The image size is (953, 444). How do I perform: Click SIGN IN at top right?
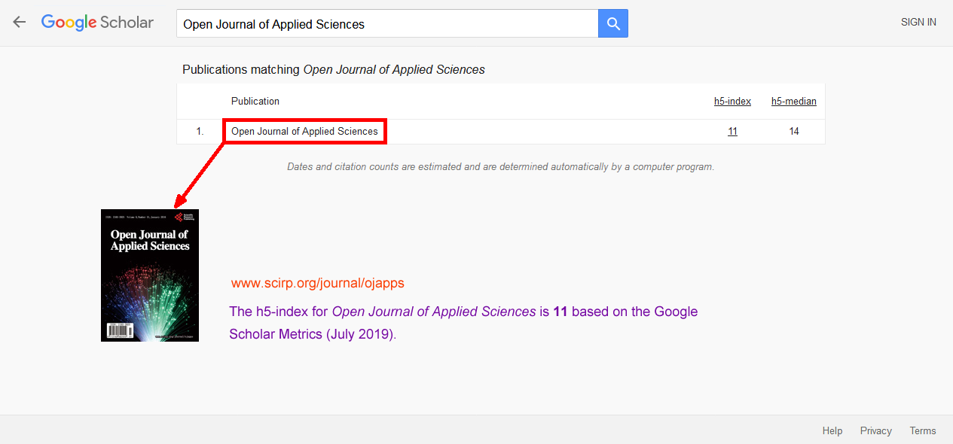point(918,23)
